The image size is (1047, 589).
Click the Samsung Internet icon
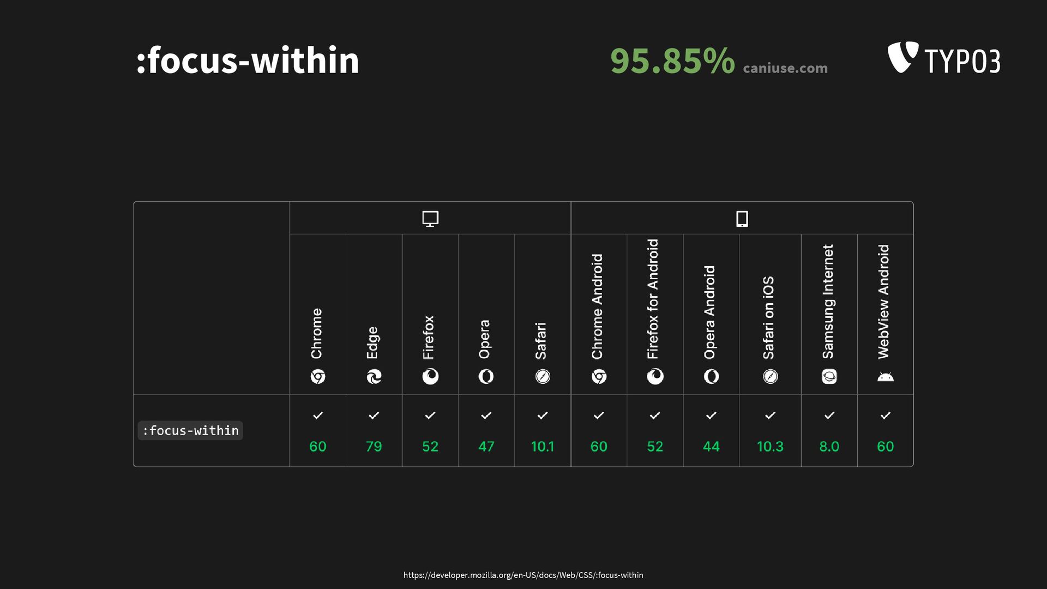[x=829, y=376]
